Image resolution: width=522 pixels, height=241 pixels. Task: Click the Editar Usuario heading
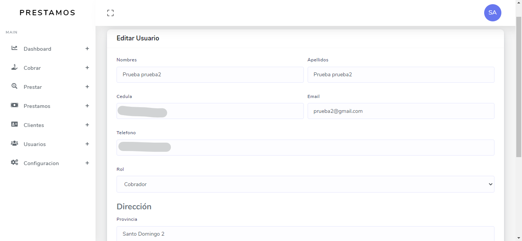tap(138, 38)
